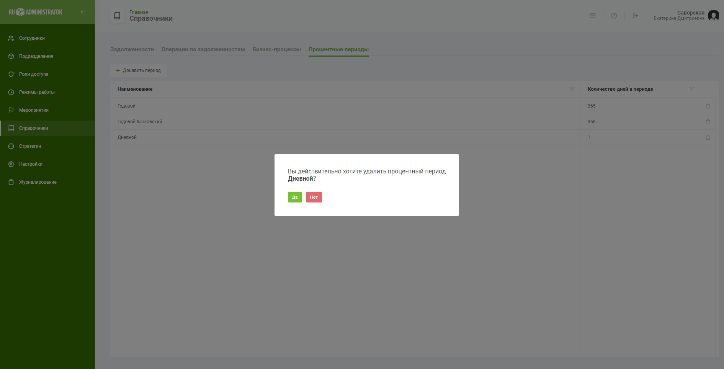The width and height of the screenshot is (724, 369).
Task: Open Настройки from the sidebar
Action: pos(31,164)
